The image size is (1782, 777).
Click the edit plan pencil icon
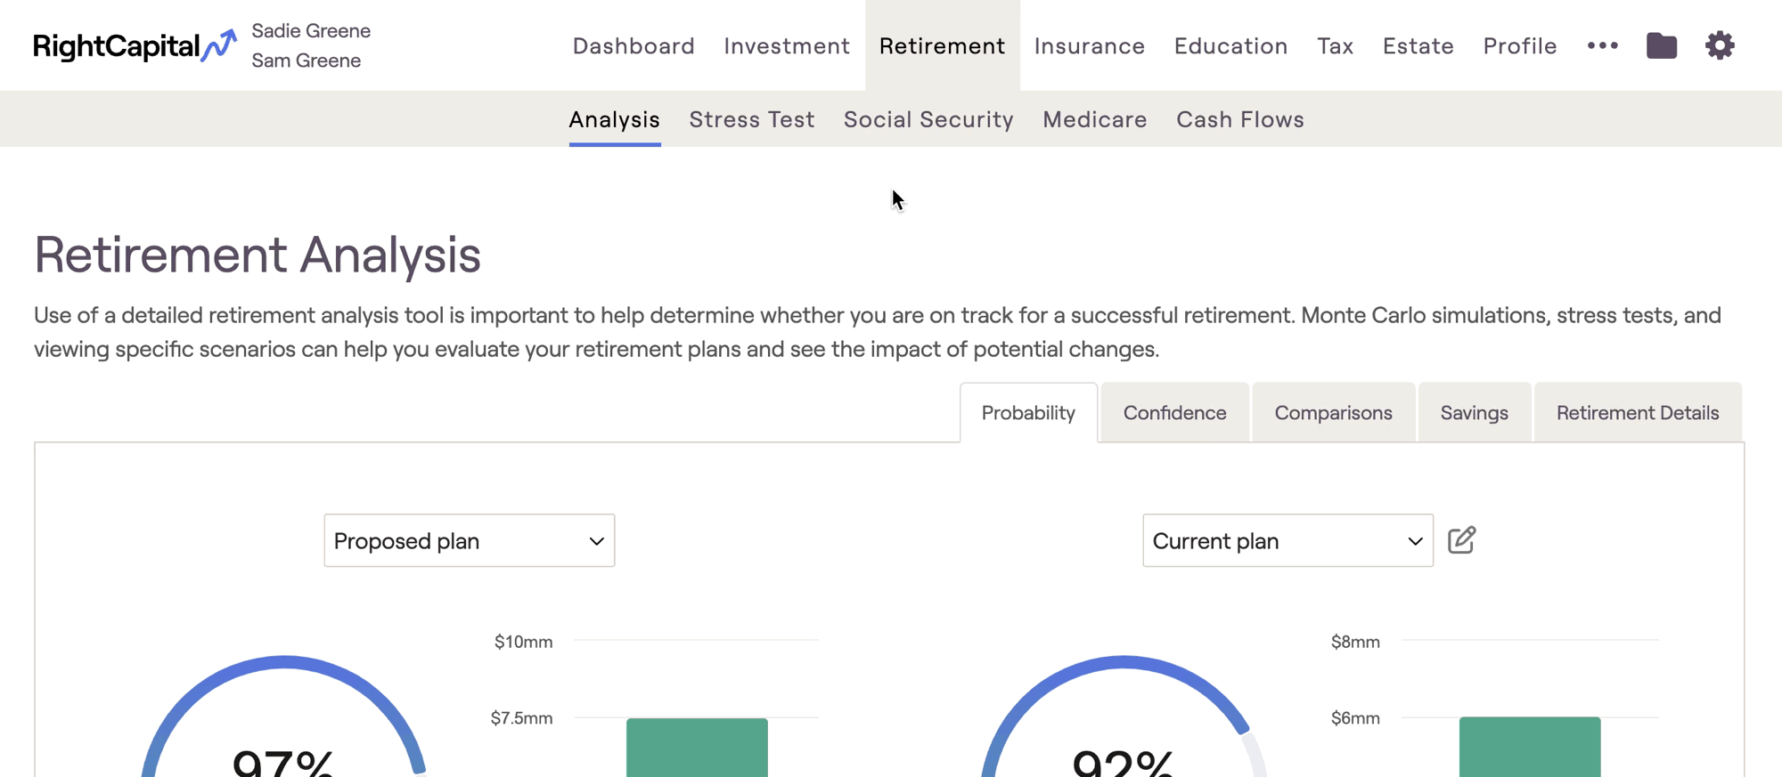[x=1461, y=540]
